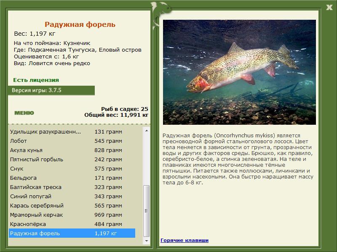Click the 969 грамм weight value
Viewport: 337px width, 252px height.
pos(108,215)
